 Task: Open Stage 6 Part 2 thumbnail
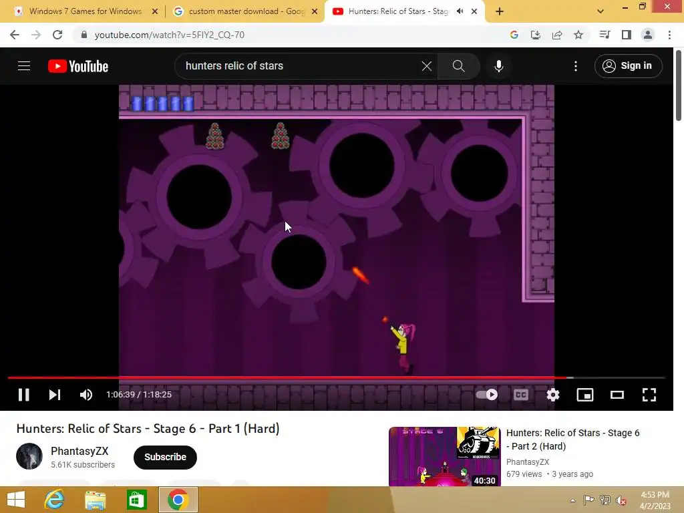tap(444, 456)
